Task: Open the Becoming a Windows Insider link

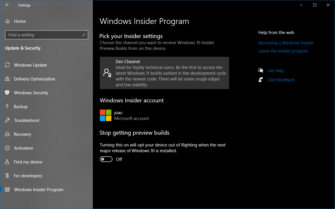Action: [x=286, y=43]
